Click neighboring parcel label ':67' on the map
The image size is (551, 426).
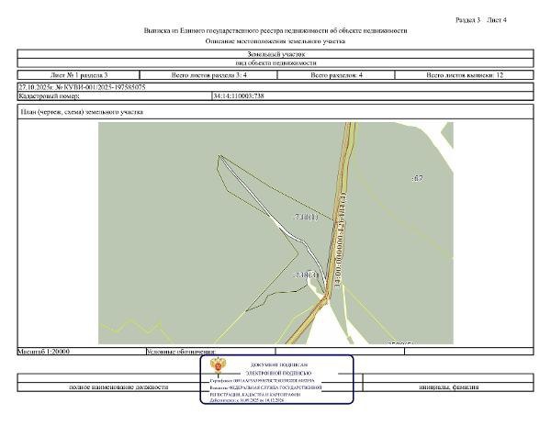[x=417, y=178]
